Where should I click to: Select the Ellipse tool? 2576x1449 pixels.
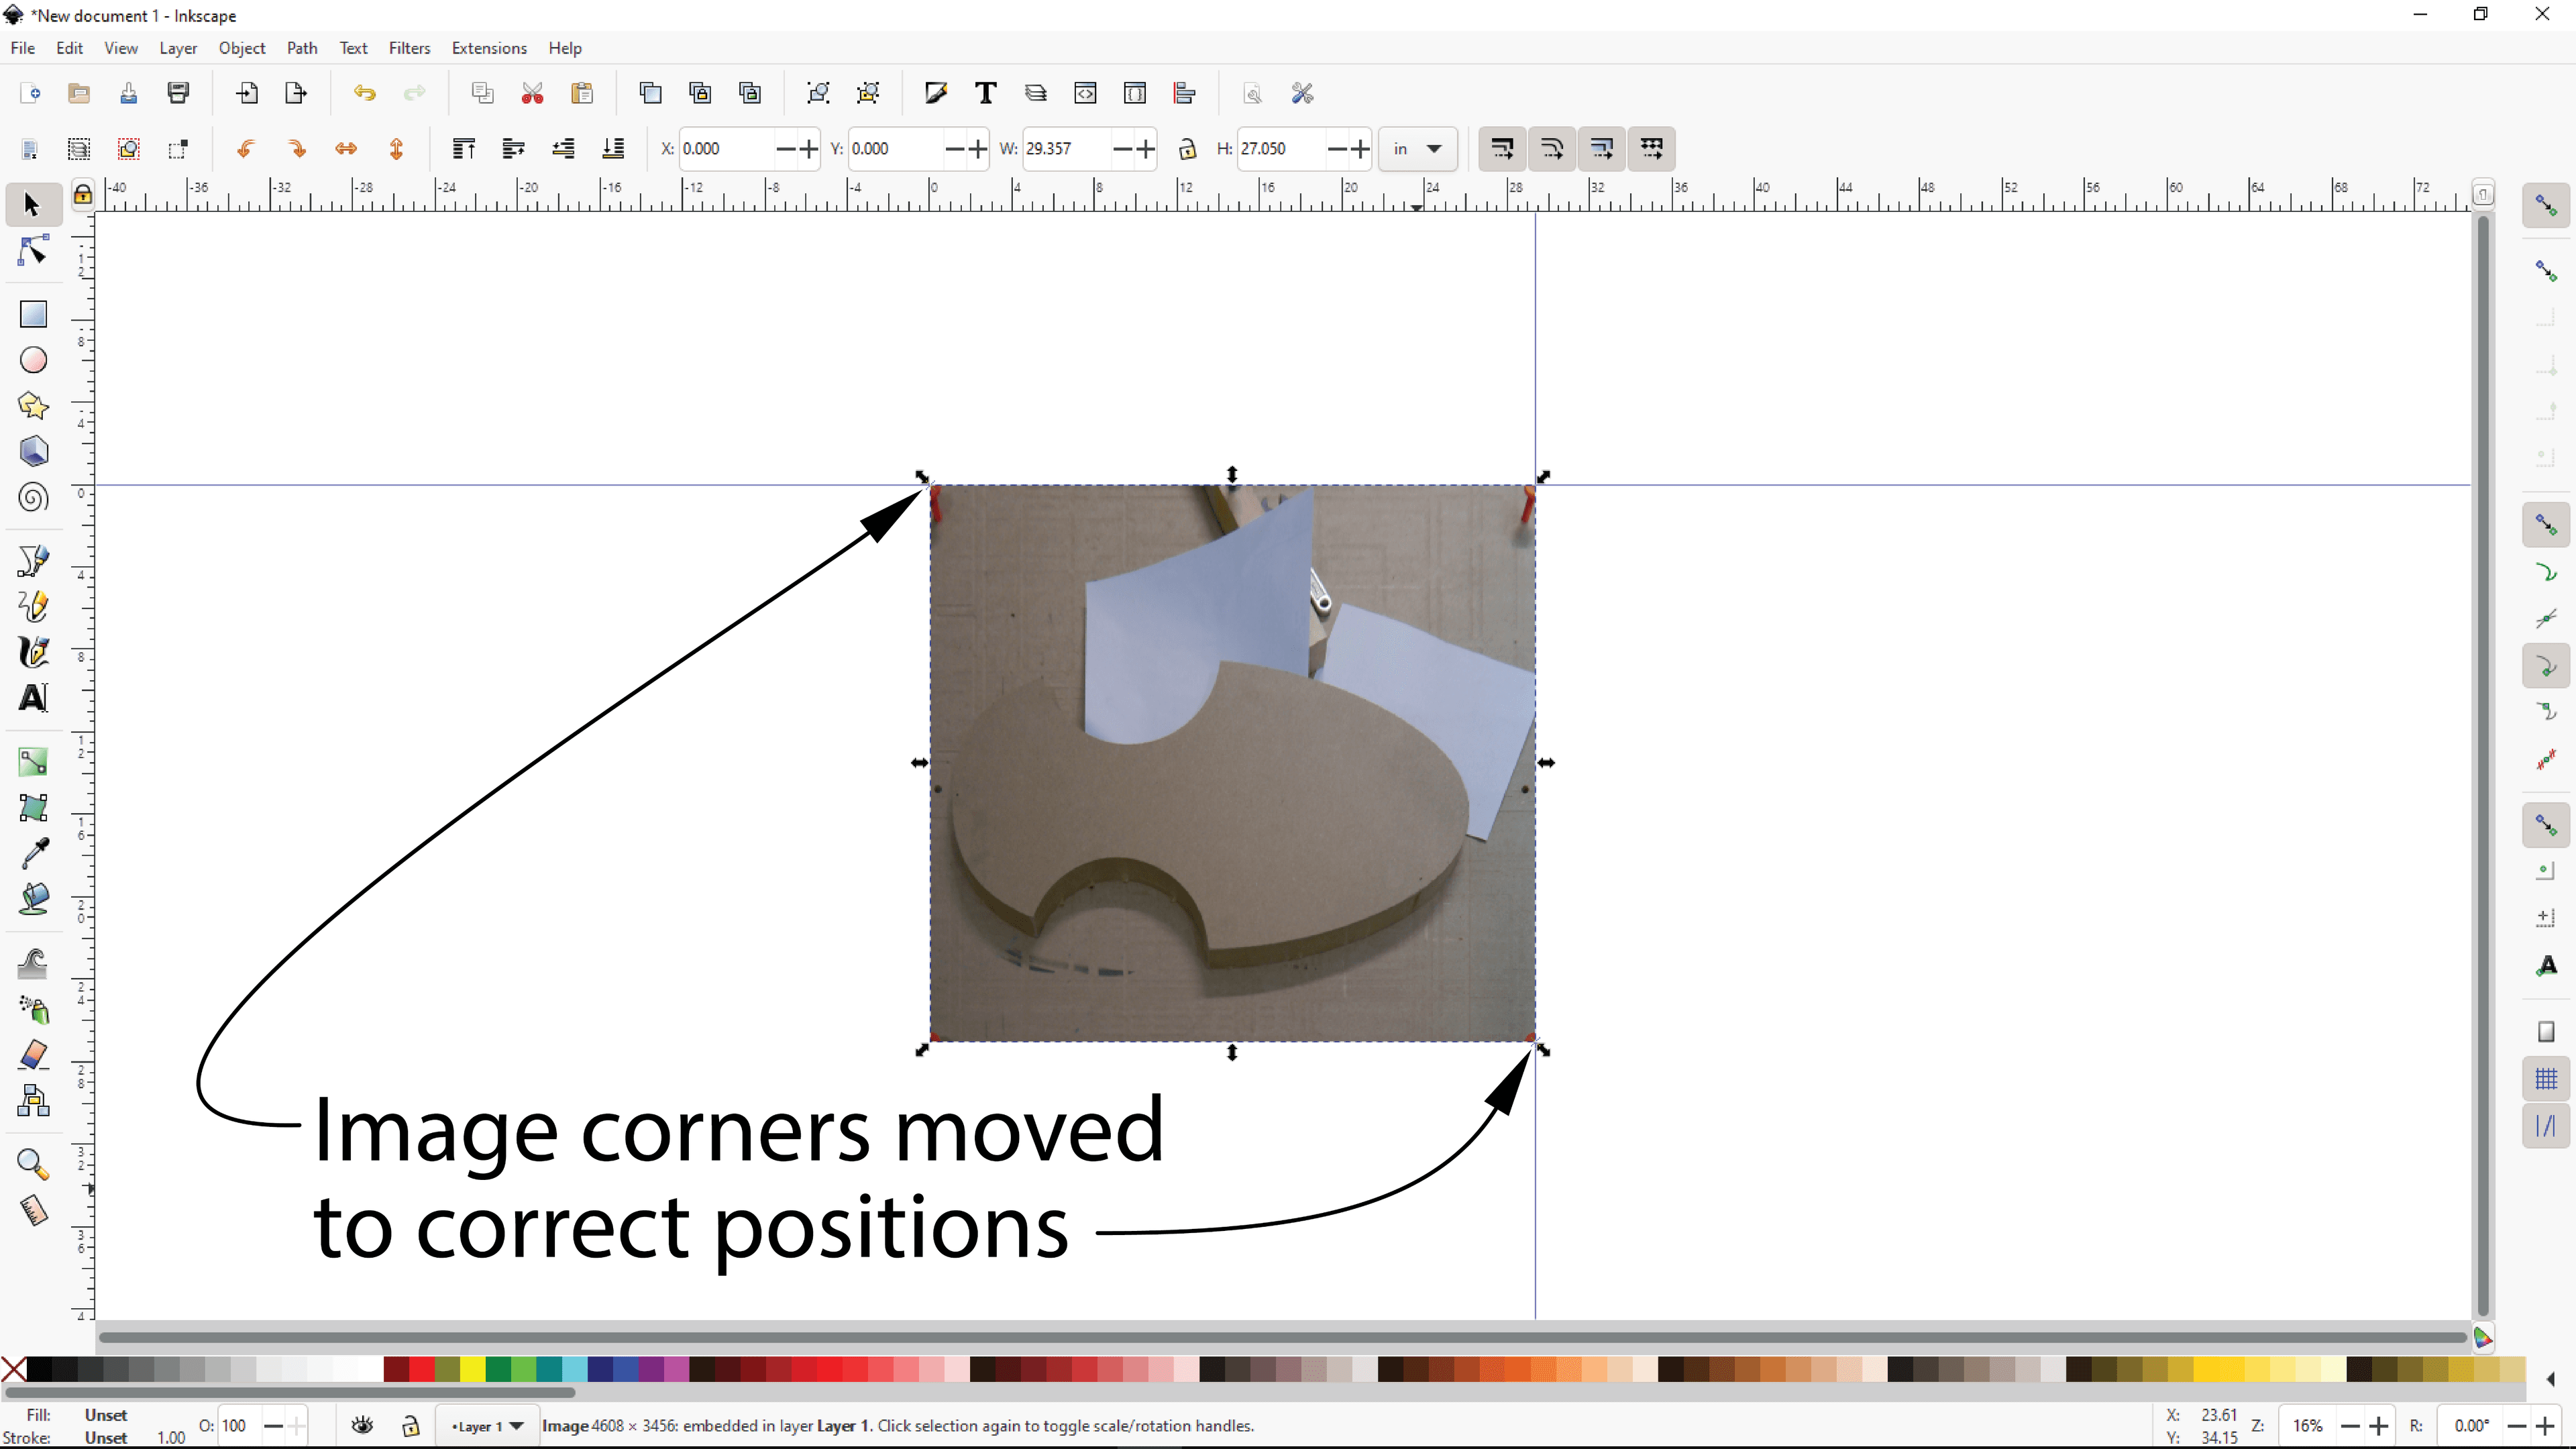coord(33,359)
